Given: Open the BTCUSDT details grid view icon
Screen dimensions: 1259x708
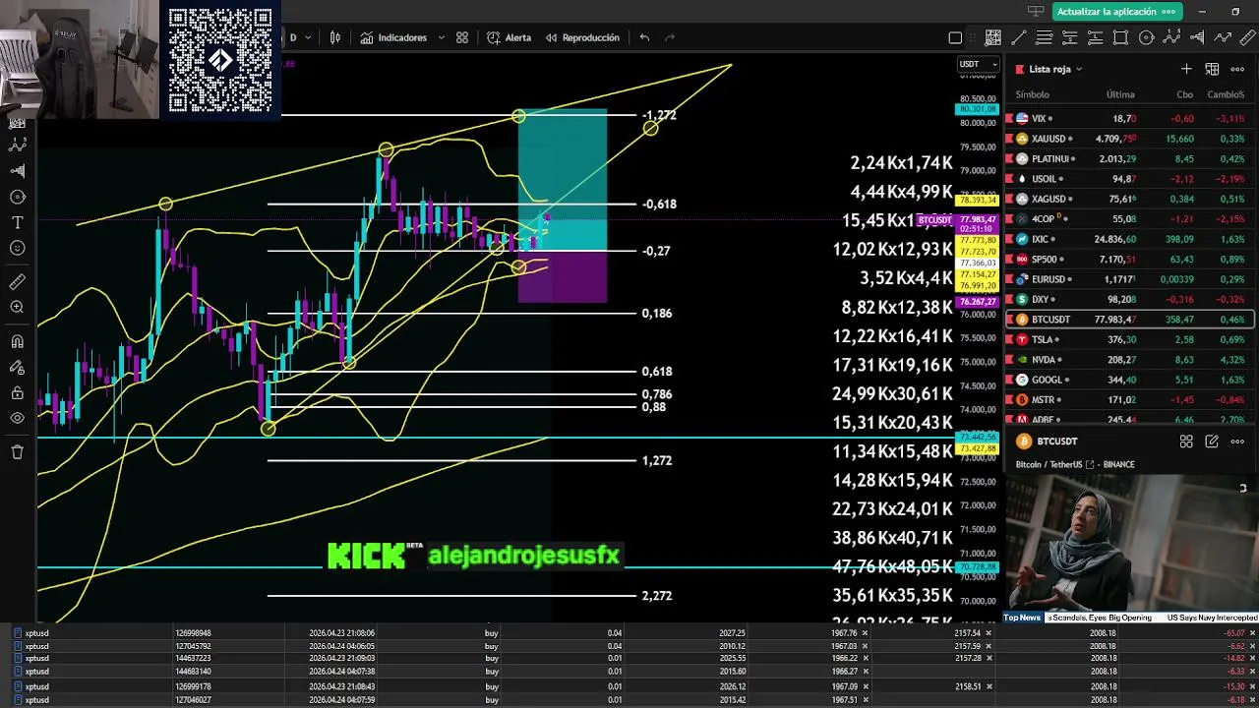Looking at the screenshot, I should coord(1186,442).
